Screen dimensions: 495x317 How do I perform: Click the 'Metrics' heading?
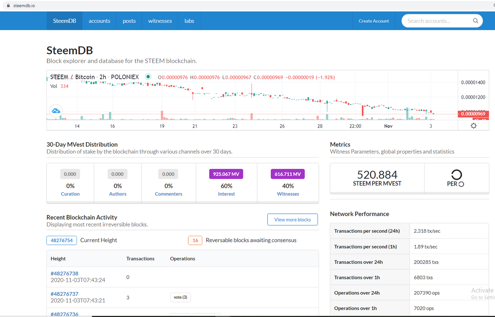340,145
